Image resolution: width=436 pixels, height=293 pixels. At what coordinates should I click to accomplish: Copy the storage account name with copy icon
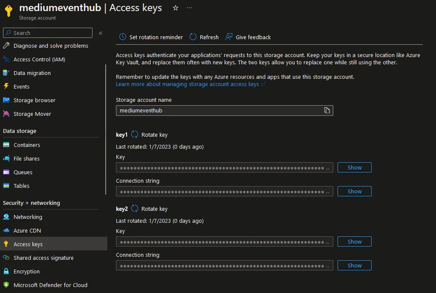327,110
